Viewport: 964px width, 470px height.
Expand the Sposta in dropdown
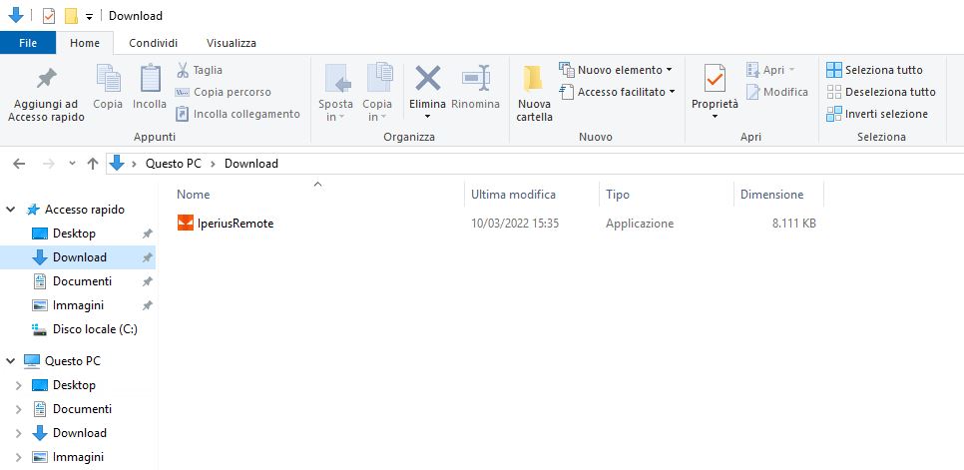335,111
